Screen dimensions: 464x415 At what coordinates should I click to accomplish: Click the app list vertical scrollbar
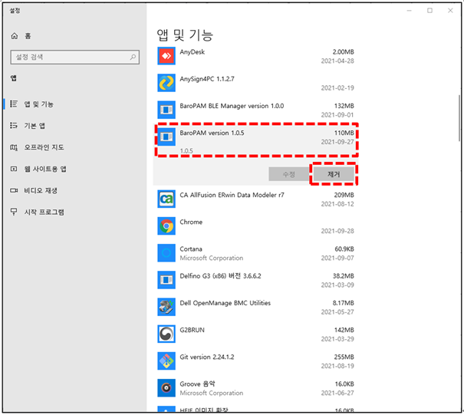click(x=459, y=118)
